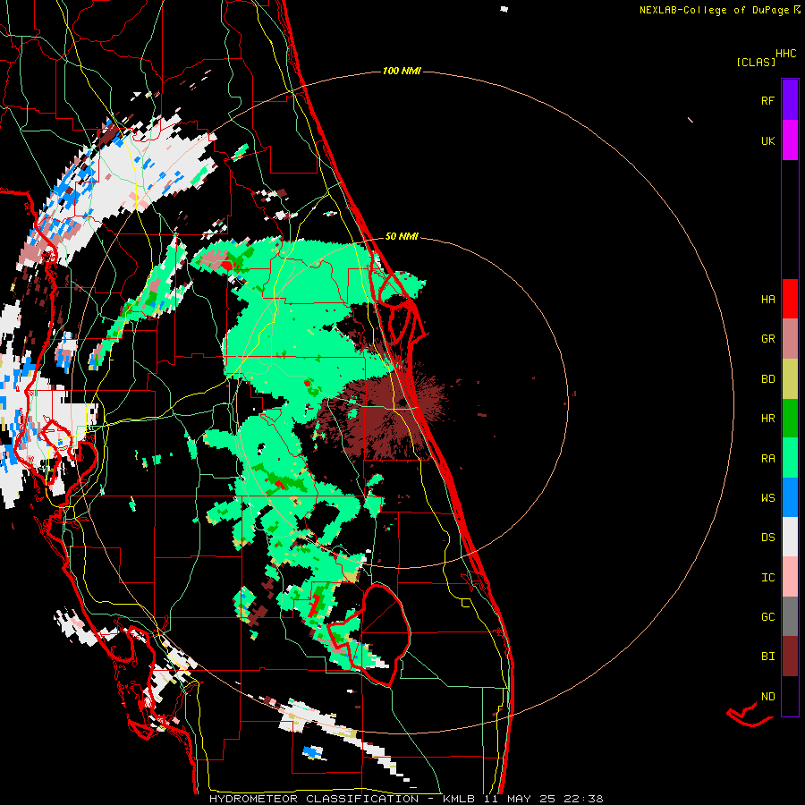Image resolution: width=805 pixels, height=805 pixels.
Task: Click the BI legend label
Action: (767, 657)
